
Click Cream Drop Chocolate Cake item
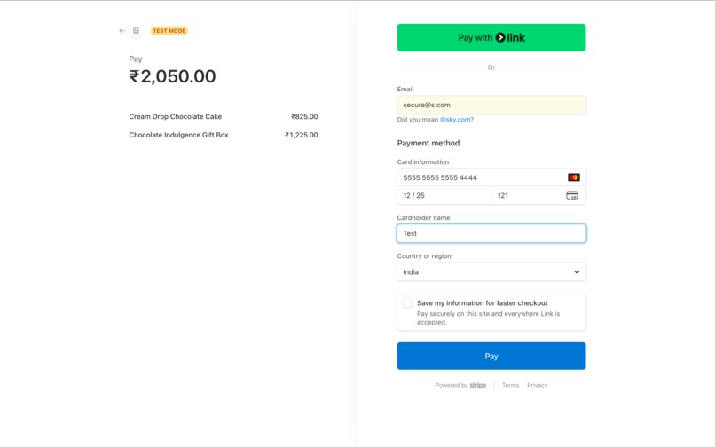tap(175, 117)
